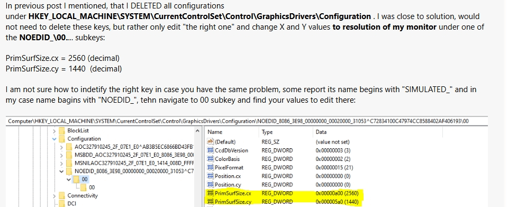Click the BlockList folder icon

coord(61,131)
